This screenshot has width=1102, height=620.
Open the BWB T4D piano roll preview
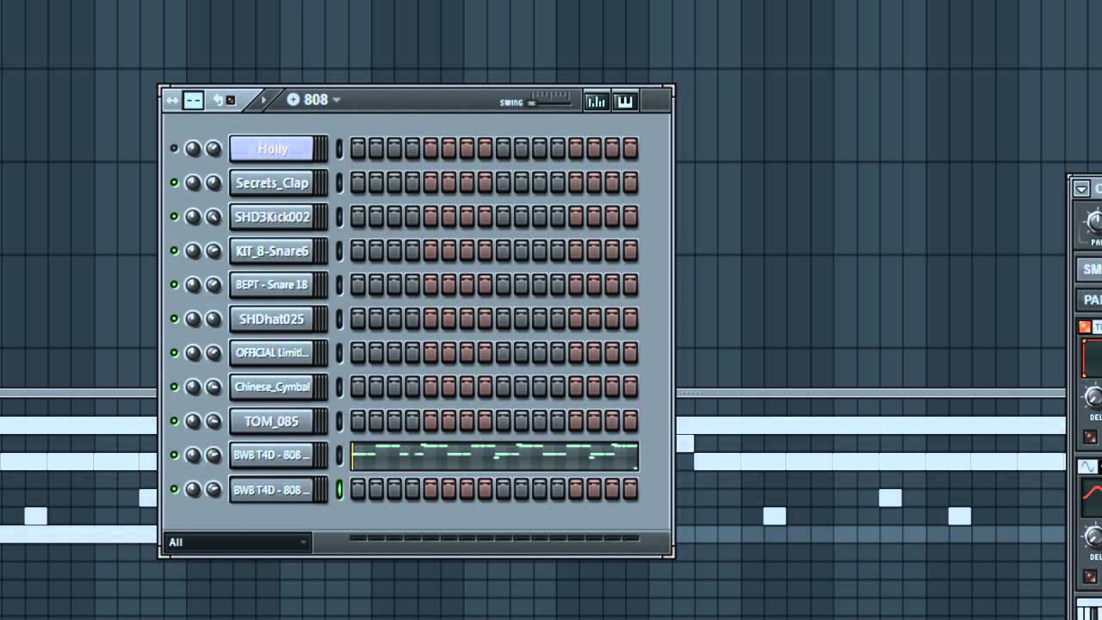[494, 456]
